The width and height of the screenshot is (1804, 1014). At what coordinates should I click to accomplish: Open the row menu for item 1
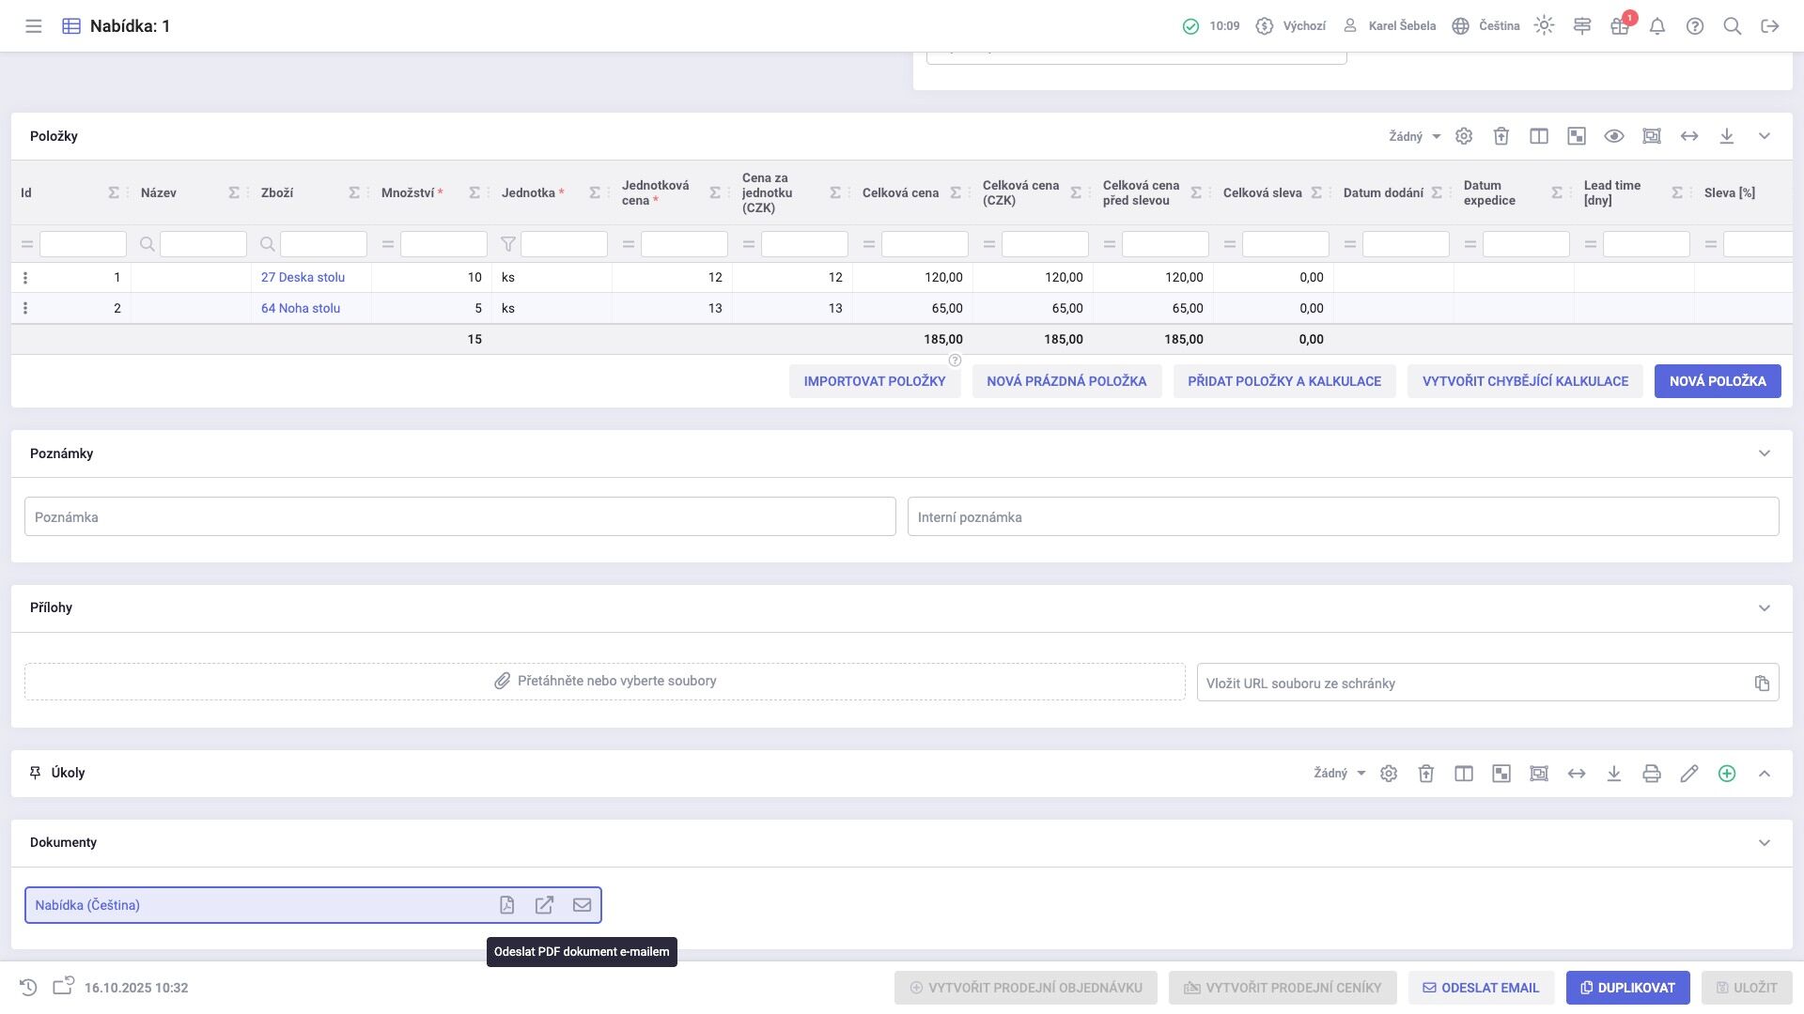pos(25,278)
